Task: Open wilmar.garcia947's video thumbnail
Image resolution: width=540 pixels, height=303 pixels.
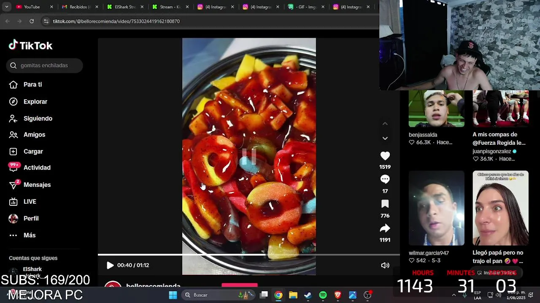Action: coord(436,208)
